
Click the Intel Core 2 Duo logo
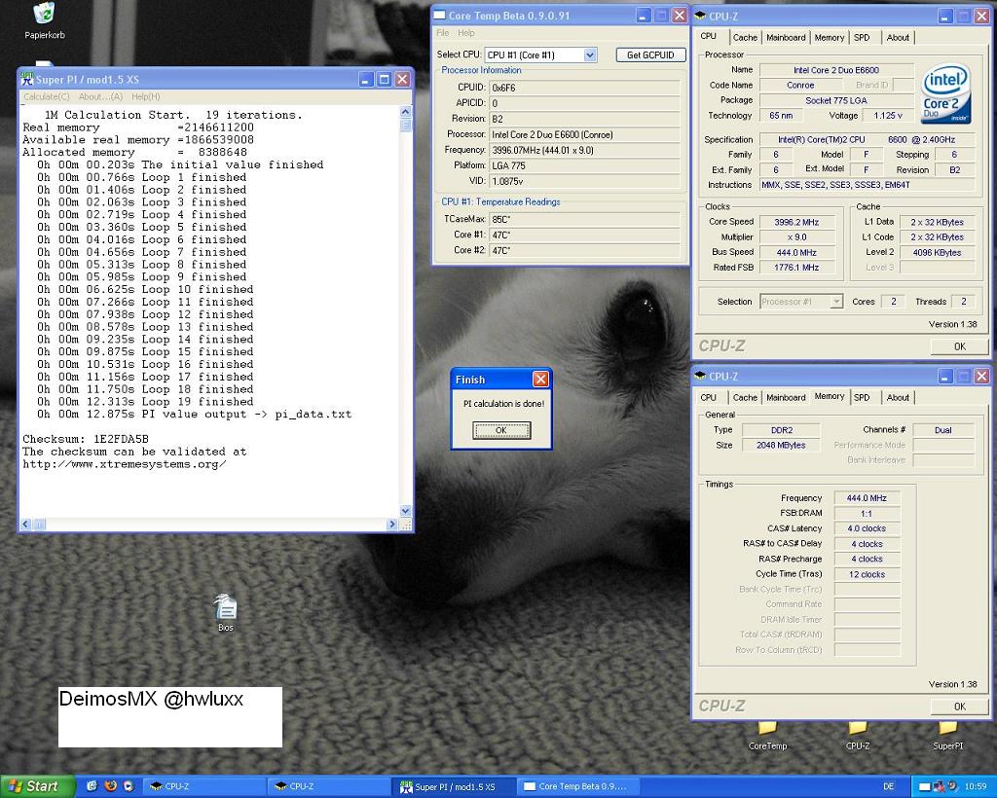tap(946, 92)
